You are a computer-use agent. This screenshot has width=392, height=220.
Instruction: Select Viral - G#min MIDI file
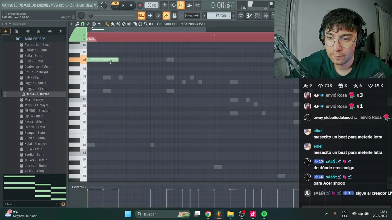pyautogui.click(x=34, y=171)
